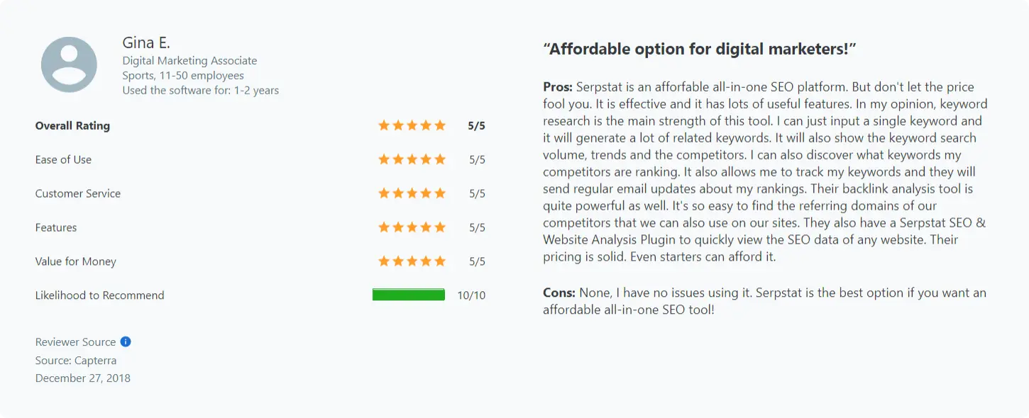Click Gina E.'s profile avatar icon

click(69, 64)
